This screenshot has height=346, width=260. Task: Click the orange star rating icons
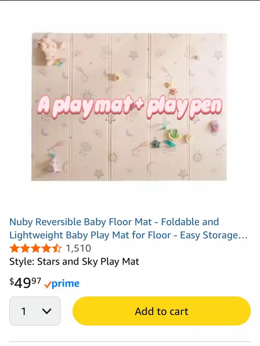36,248
